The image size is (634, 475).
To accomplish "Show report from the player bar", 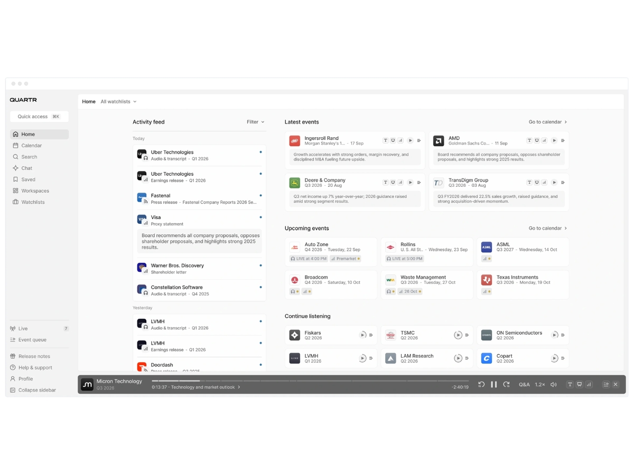I will click(x=589, y=385).
